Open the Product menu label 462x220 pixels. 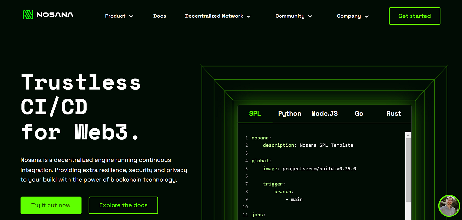(115, 16)
